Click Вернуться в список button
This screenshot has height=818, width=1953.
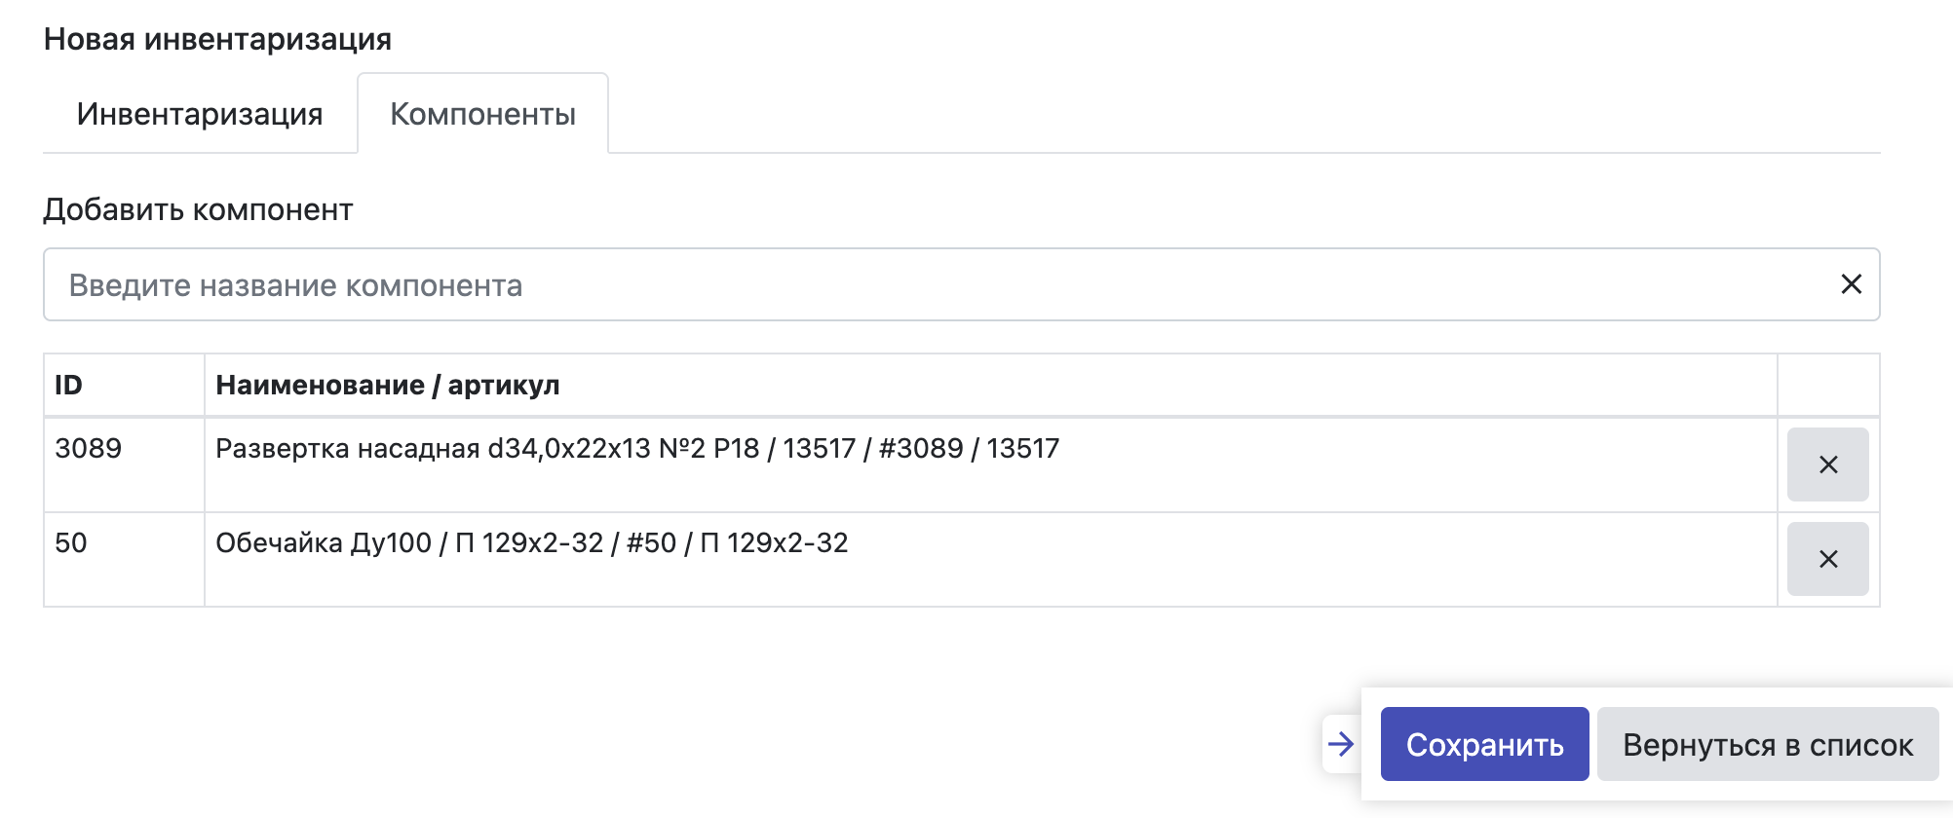(x=1767, y=744)
